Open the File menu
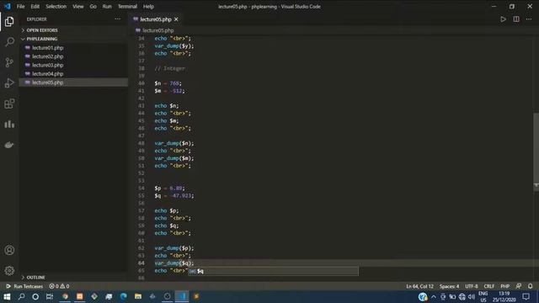The height and width of the screenshot is (303, 539). point(20,6)
